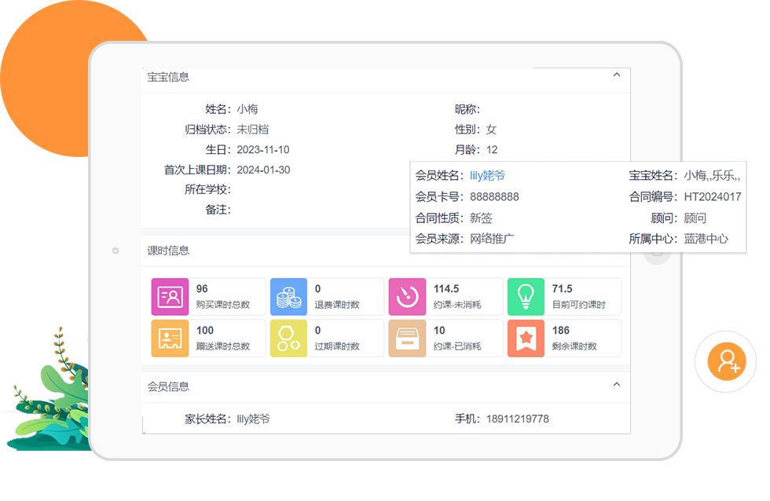Image resolution: width=770 pixels, height=501 pixels.
Task: Click the 蓝港中心 center name
Action: [706, 239]
